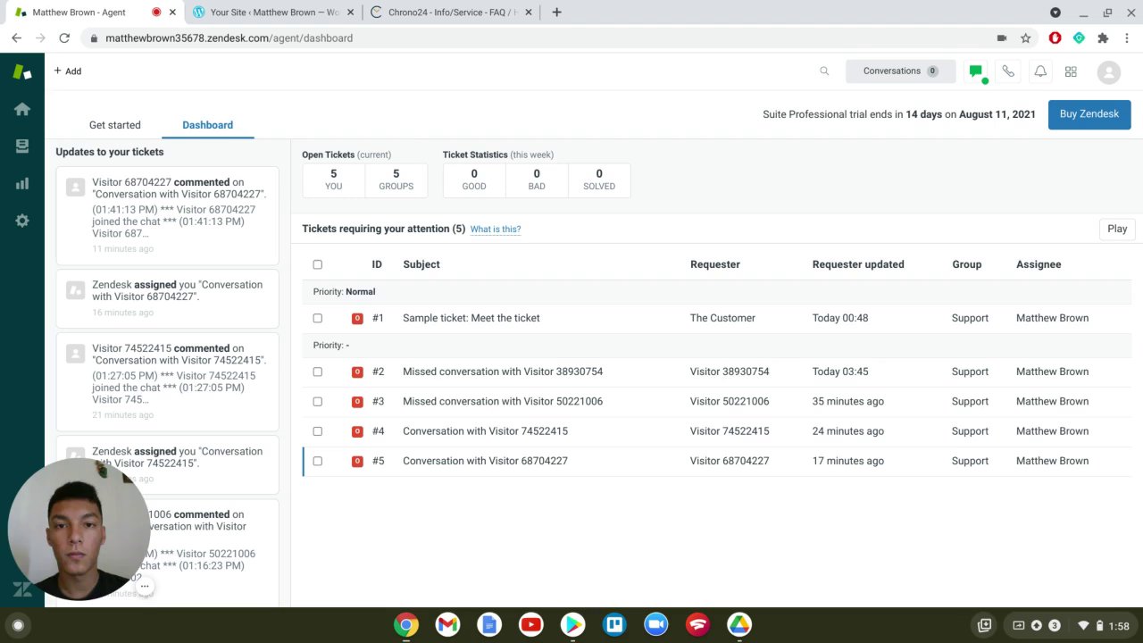Screen dimensions: 1143x643
Task: Open ticket 'Sample ticket: Meet the ticket'
Action: click(x=471, y=318)
